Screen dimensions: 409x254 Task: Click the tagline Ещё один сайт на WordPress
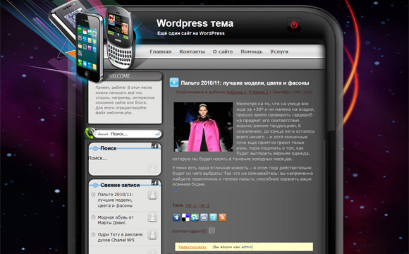[x=191, y=33]
